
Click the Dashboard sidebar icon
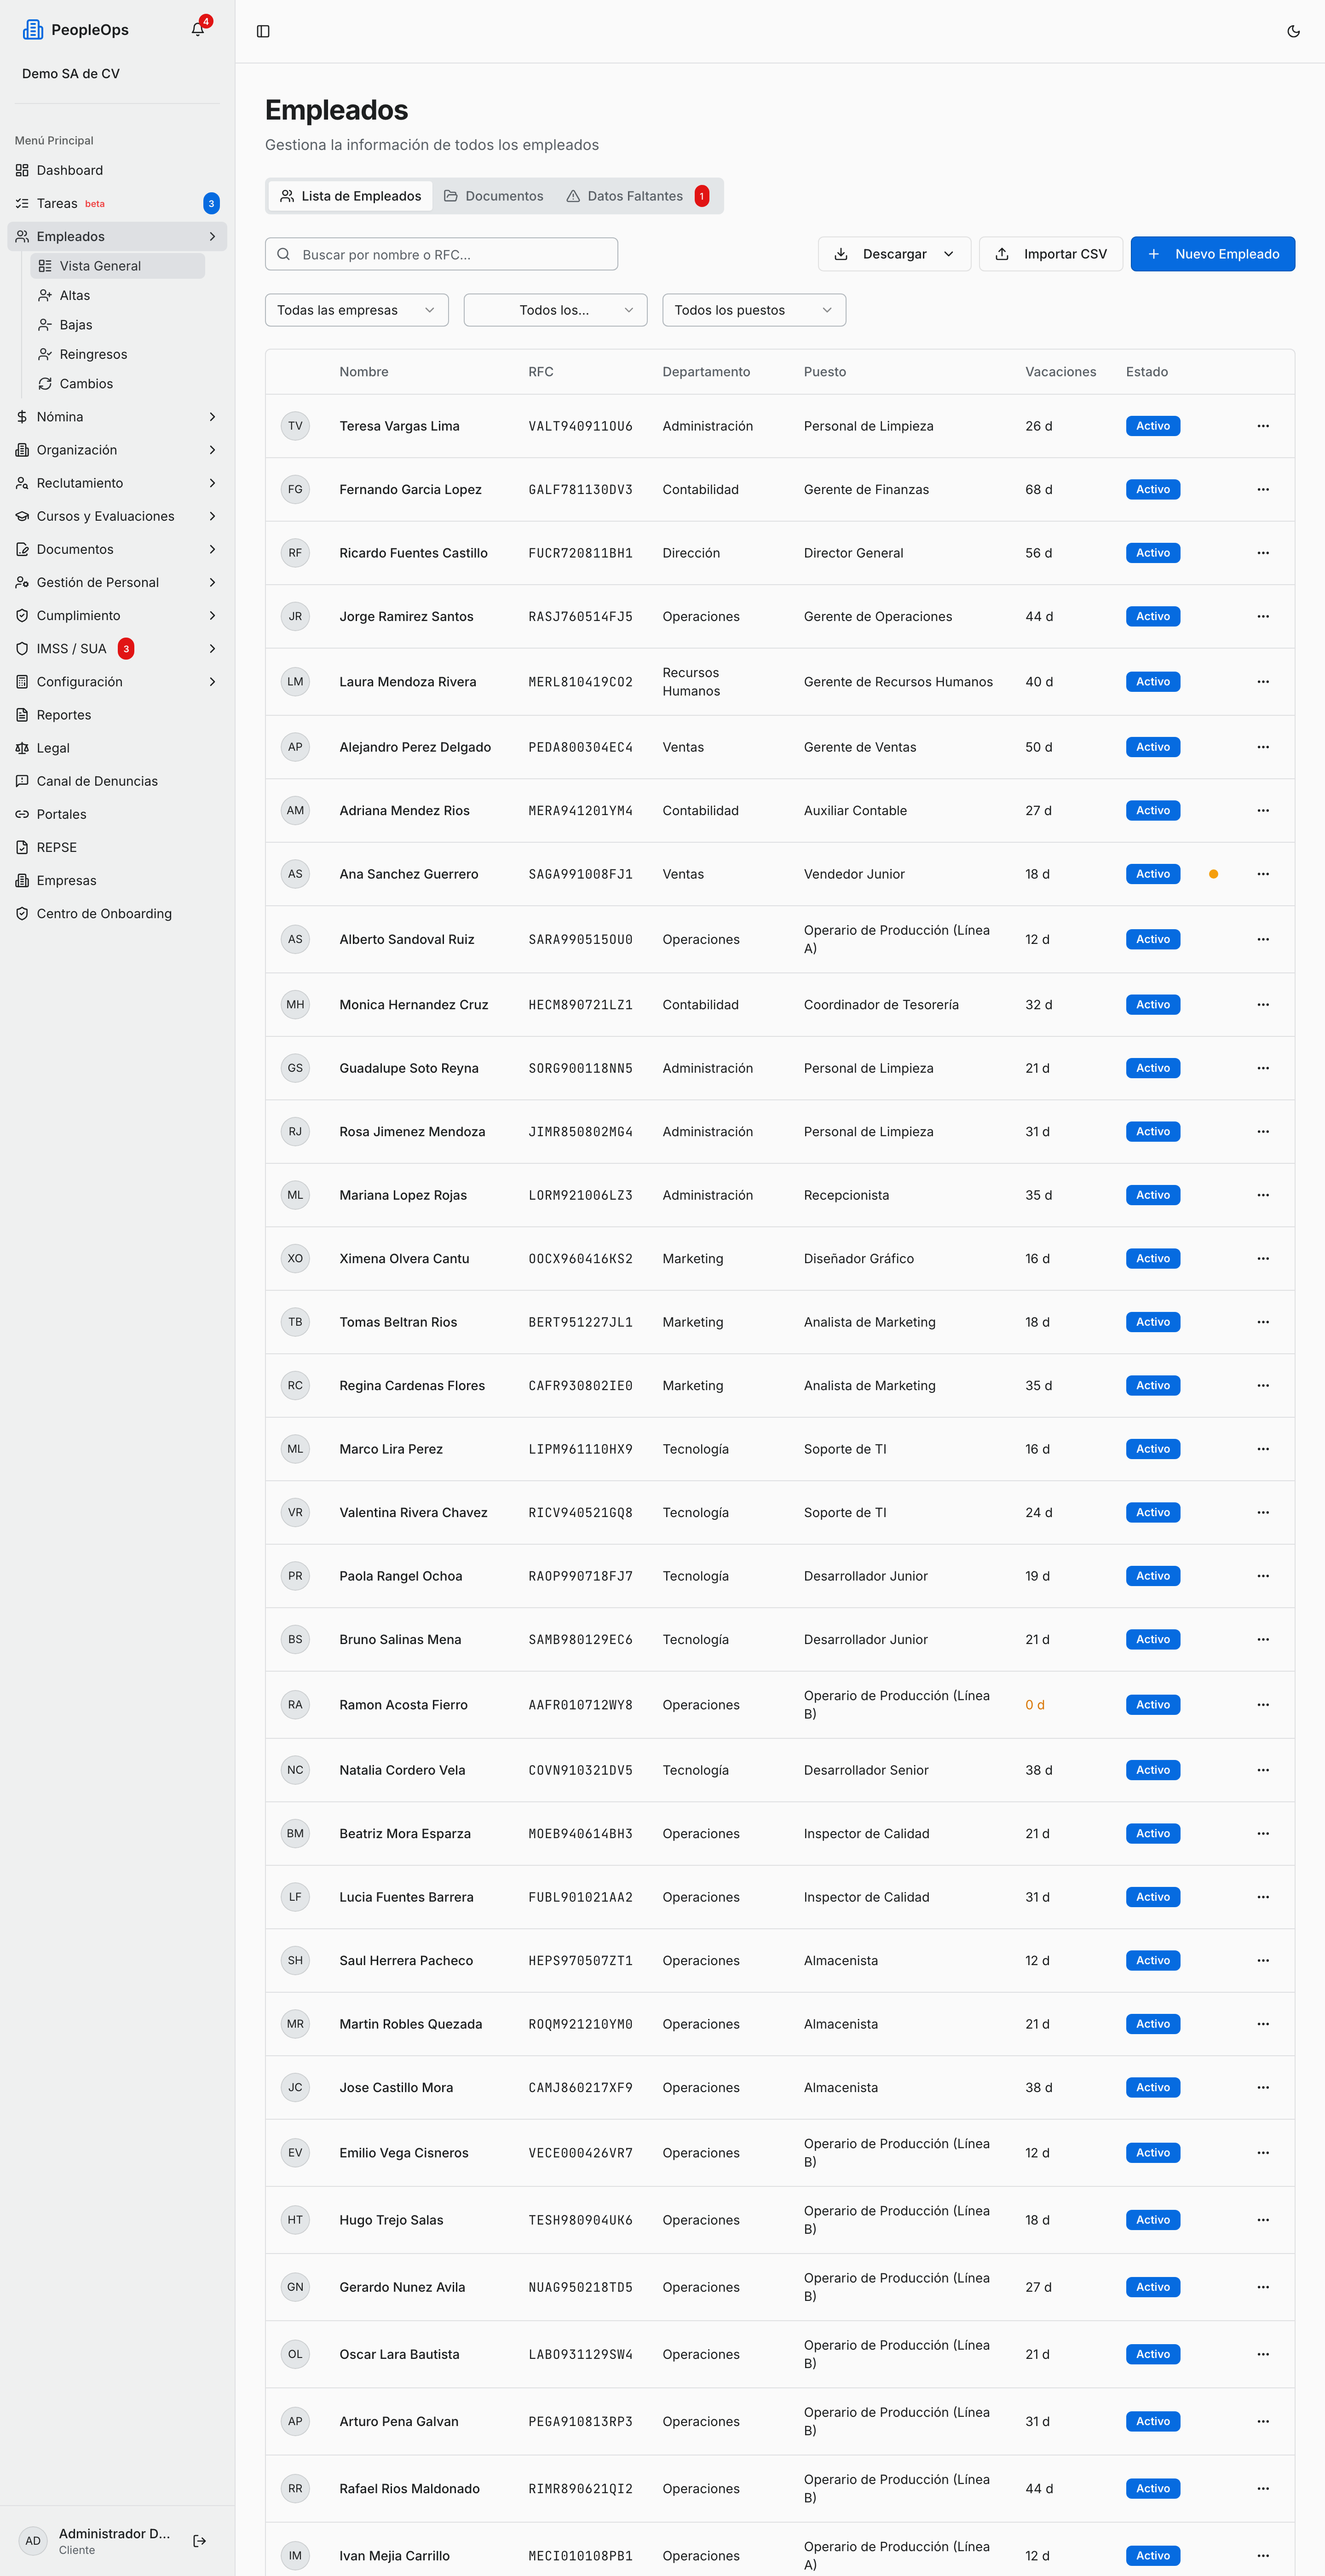(x=22, y=170)
